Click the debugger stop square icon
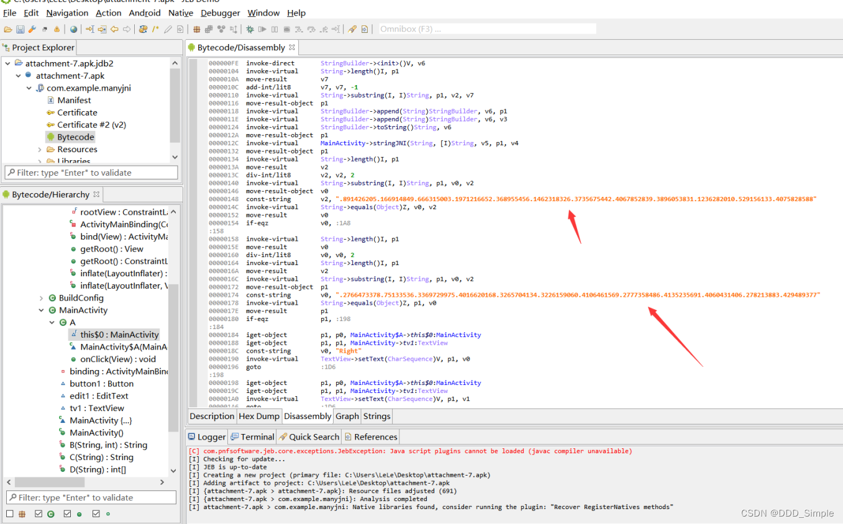 [286, 29]
